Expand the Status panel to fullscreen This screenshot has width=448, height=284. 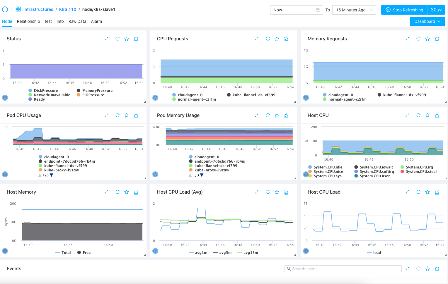[x=106, y=39]
